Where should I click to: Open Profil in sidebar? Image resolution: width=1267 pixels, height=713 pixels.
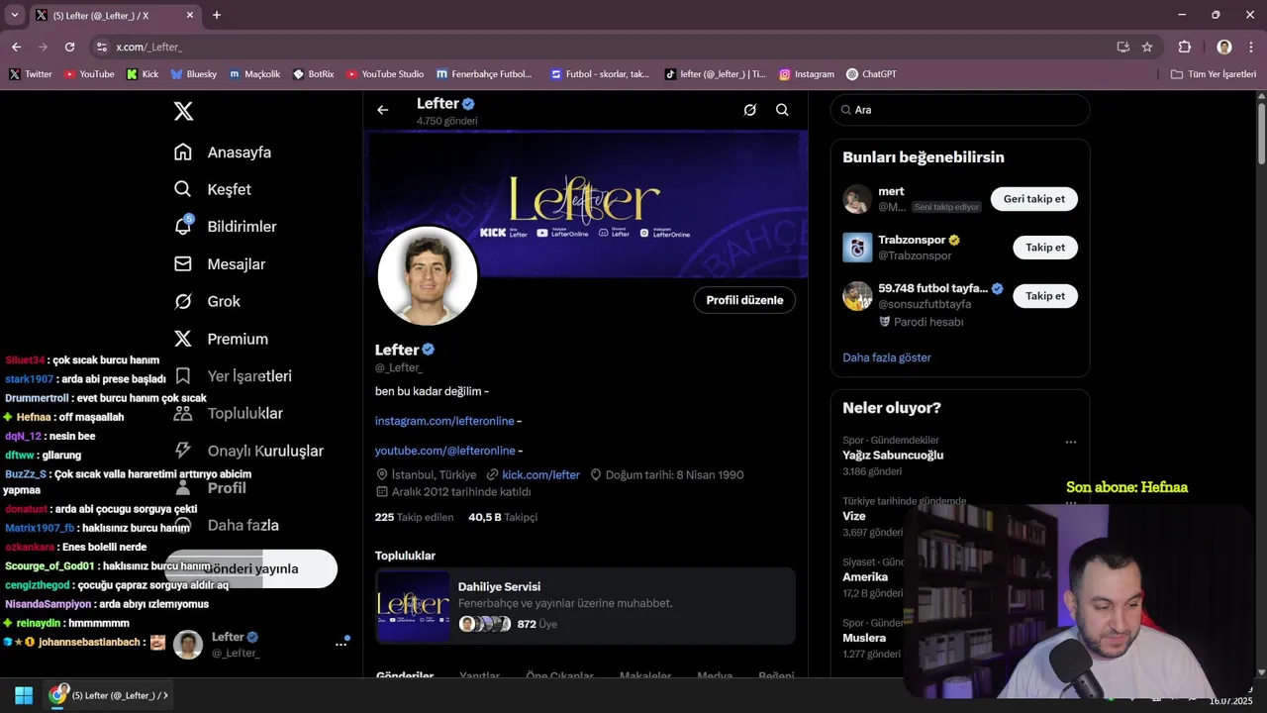[210, 488]
